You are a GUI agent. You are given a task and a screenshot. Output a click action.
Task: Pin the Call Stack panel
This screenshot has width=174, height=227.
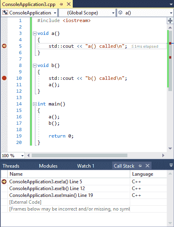pos(140,166)
